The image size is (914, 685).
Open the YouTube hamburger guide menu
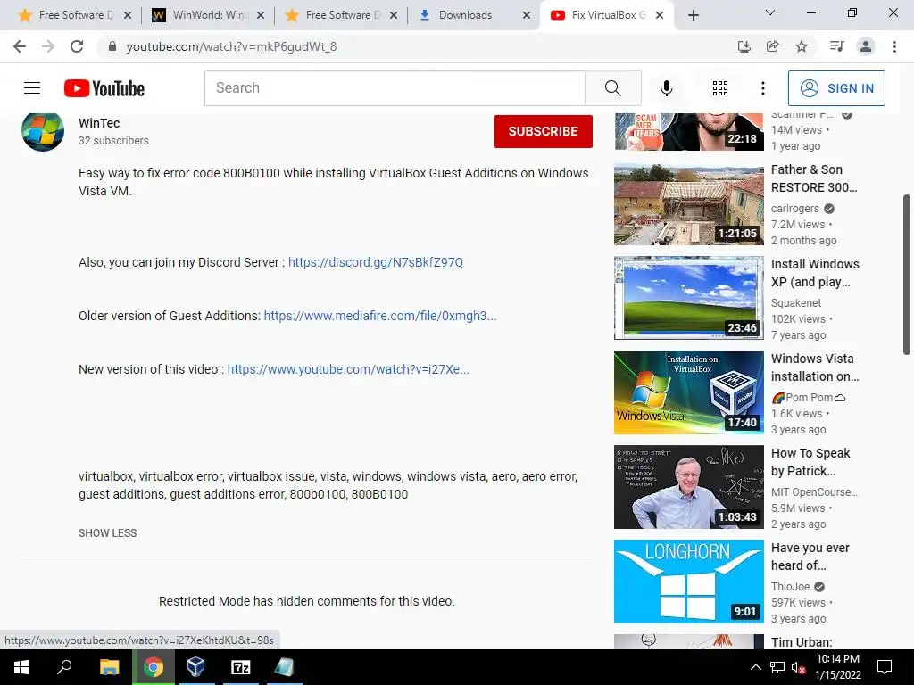[x=32, y=88]
